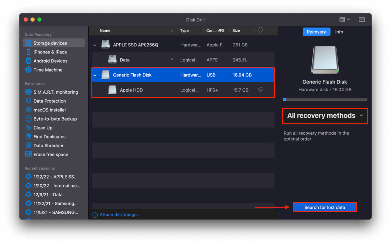391x245 pixels.
Task: Open Time Machine in sidebar
Action: tap(44, 70)
